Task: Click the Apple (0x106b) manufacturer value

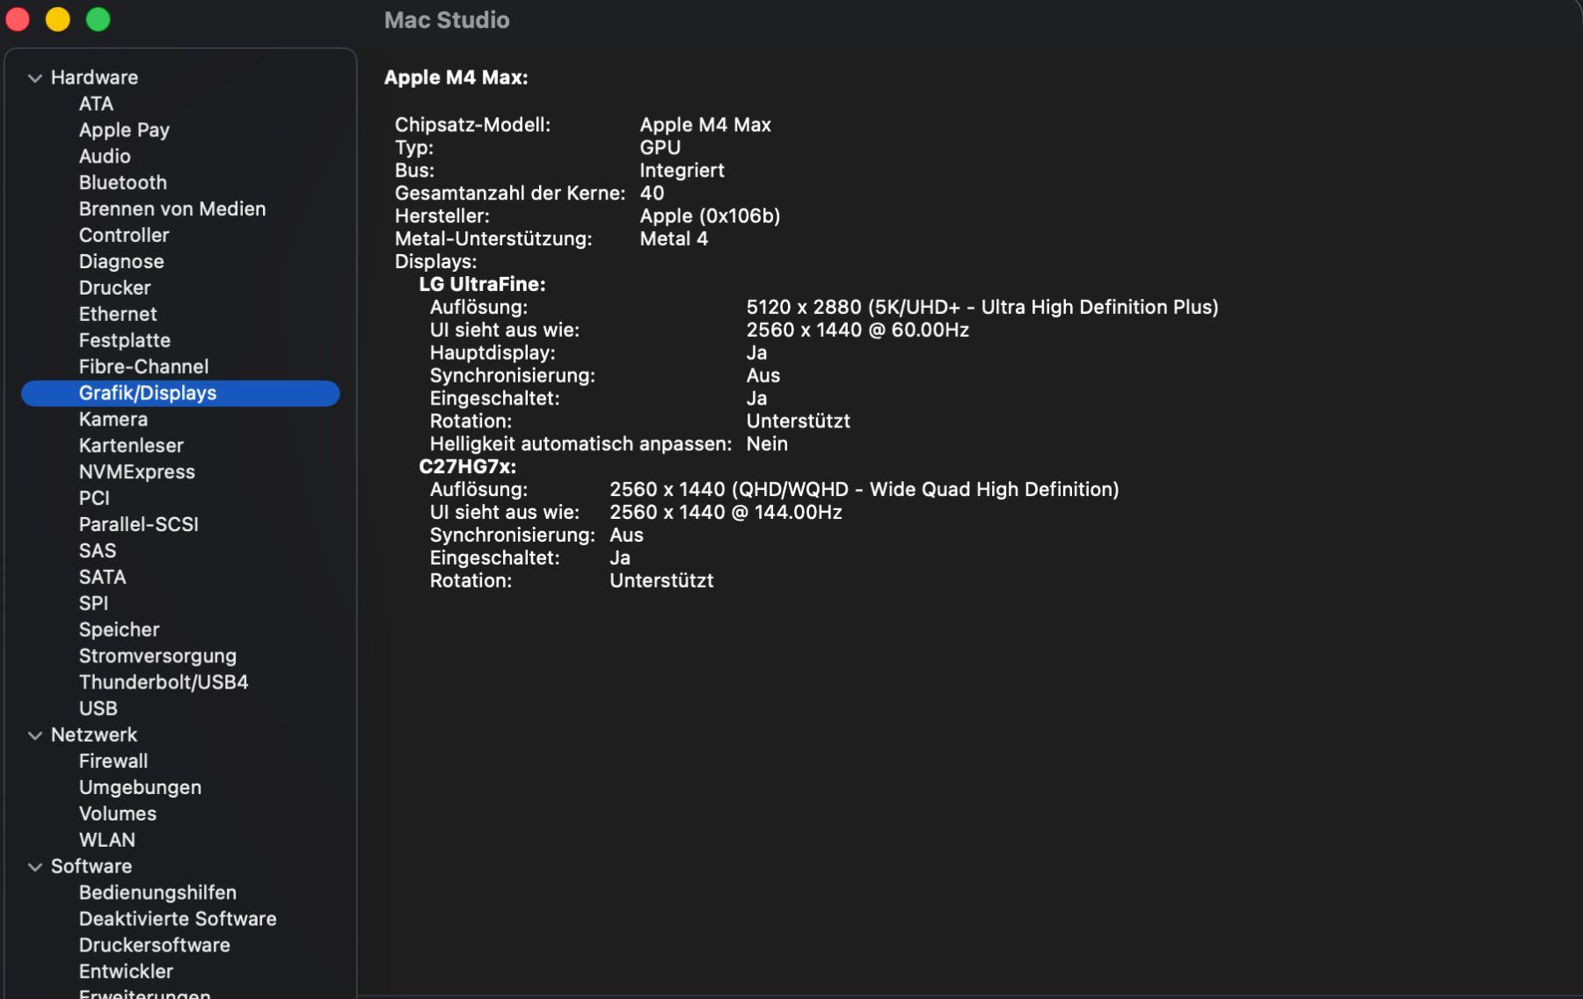Action: [x=710, y=216]
